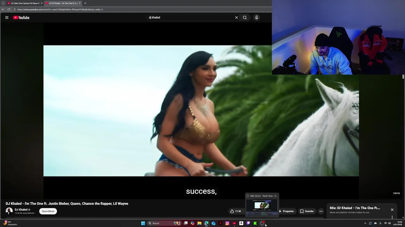This screenshot has width=405, height=227.
Task: Close the 'DJ Khaled - I'm The One' tab
Action: coord(80,3)
